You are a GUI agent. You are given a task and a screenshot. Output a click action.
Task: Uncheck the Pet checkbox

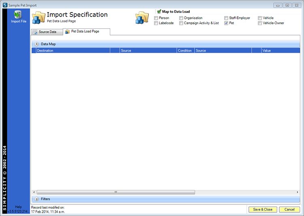coord(226,23)
